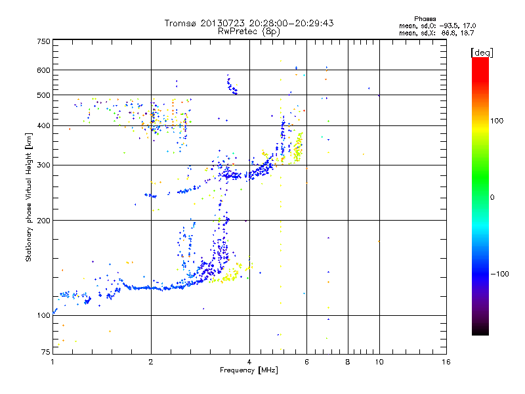Click the '400' height tick label

43,125
